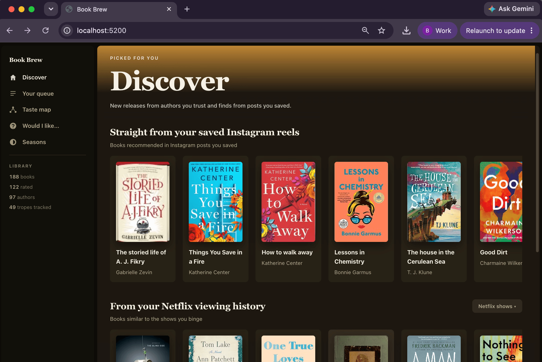Image resolution: width=542 pixels, height=362 pixels.
Task: Click title 'The storied life of A. J. Fikry'
Action: click(x=141, y=257)
